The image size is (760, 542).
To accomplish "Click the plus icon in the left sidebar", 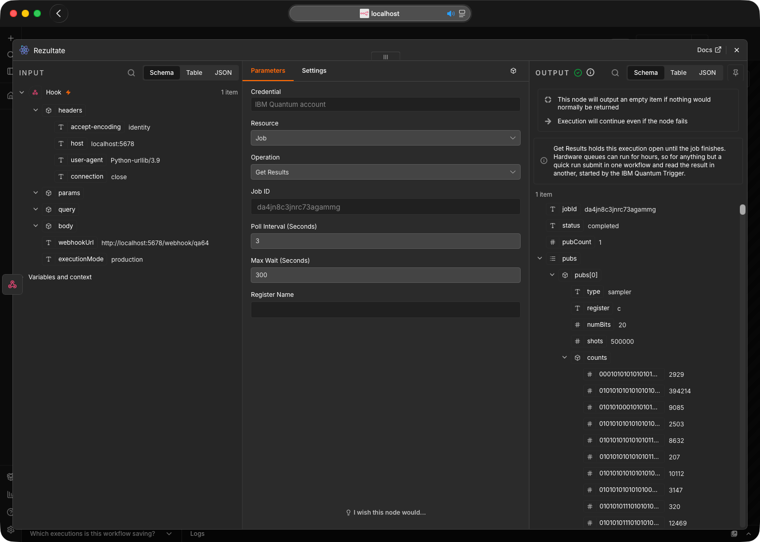I will pos(10,38).
